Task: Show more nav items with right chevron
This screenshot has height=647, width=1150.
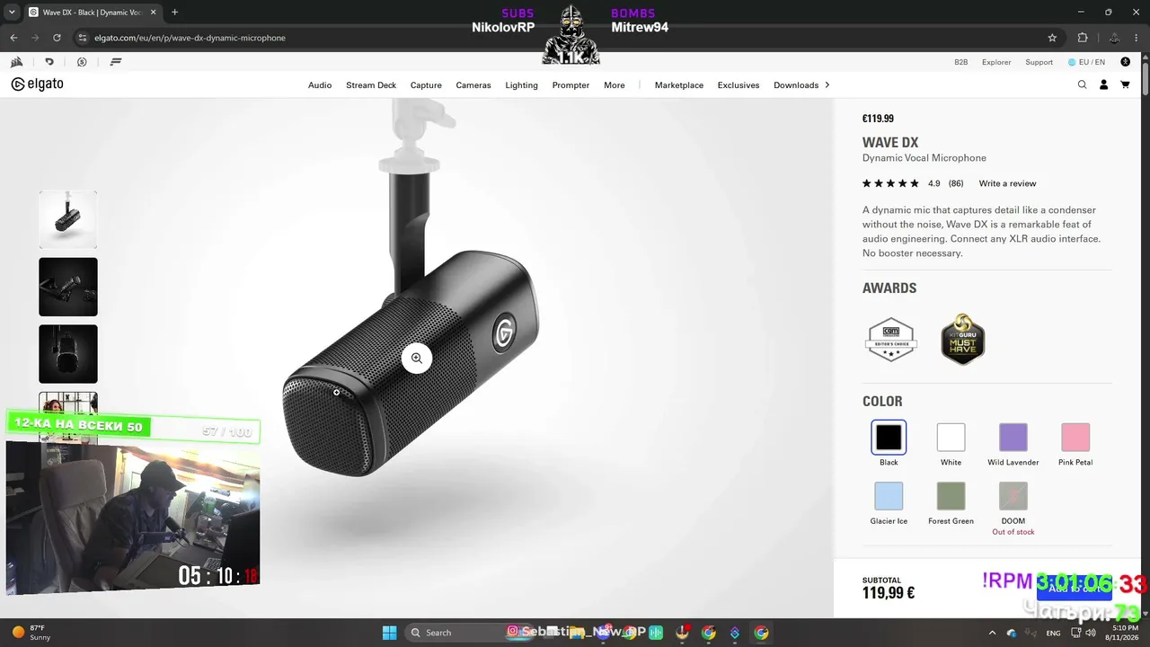Action: coord(827,84)
